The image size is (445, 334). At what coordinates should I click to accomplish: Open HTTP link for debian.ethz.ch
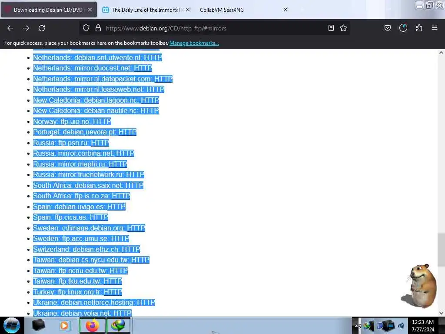pyautogui.click(x=131, y=249)
